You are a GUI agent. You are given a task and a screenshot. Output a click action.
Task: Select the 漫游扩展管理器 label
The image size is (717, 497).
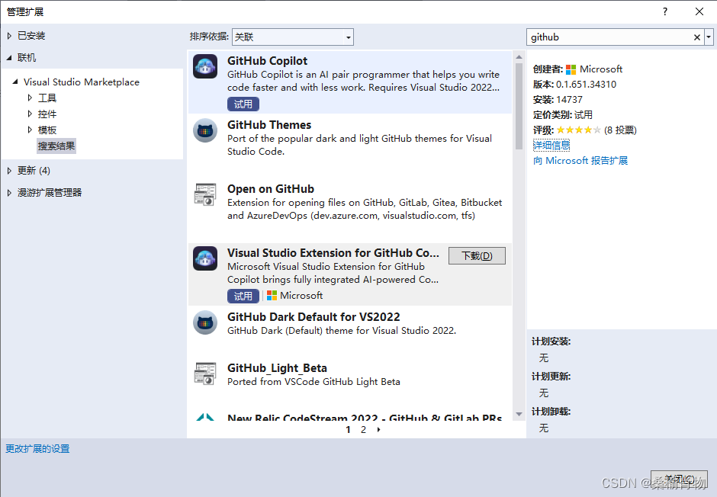tap(50, 192)
